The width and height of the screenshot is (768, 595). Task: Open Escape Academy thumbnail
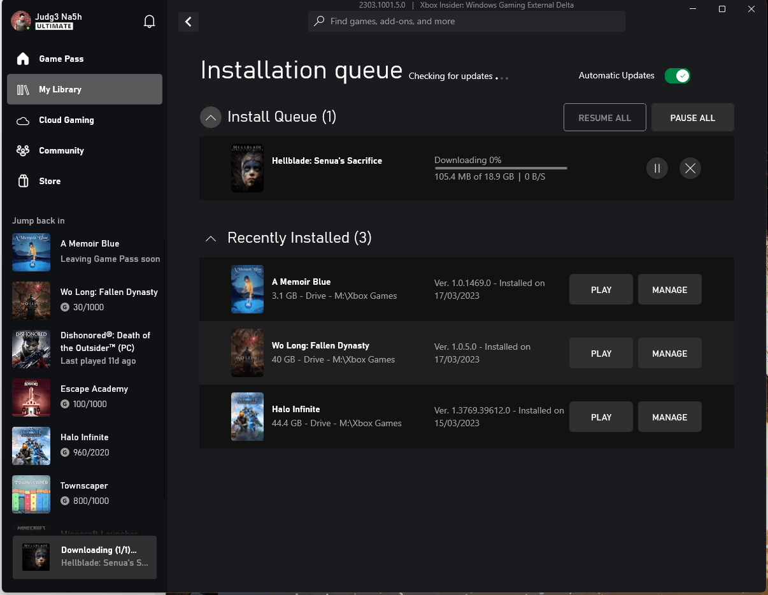[31, 398]
